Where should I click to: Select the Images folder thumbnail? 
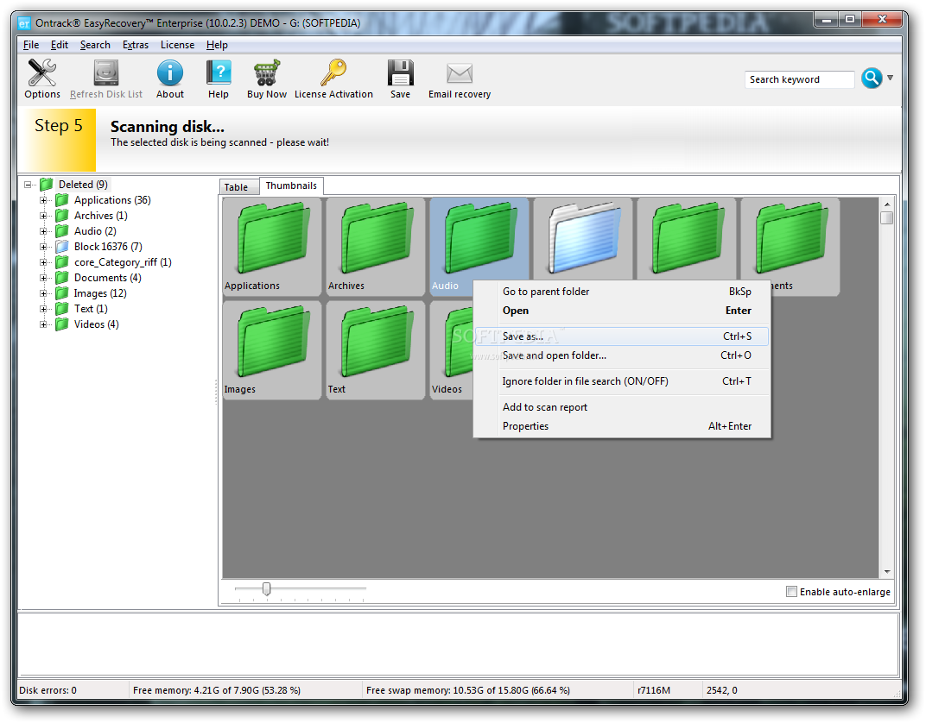click(x=272, y=350)
